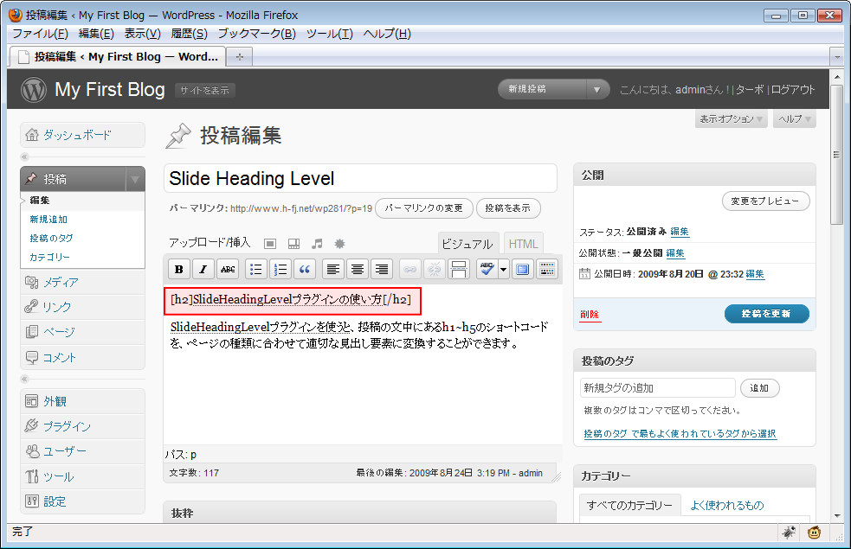Open the ヘルプ help panel
851x549 pixels.
tap(795, 118)
